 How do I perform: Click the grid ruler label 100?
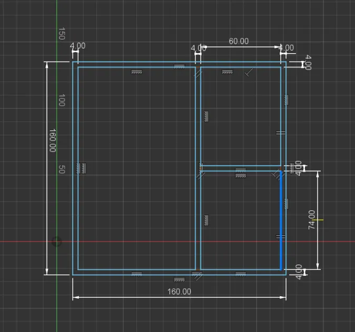point(62,100)
